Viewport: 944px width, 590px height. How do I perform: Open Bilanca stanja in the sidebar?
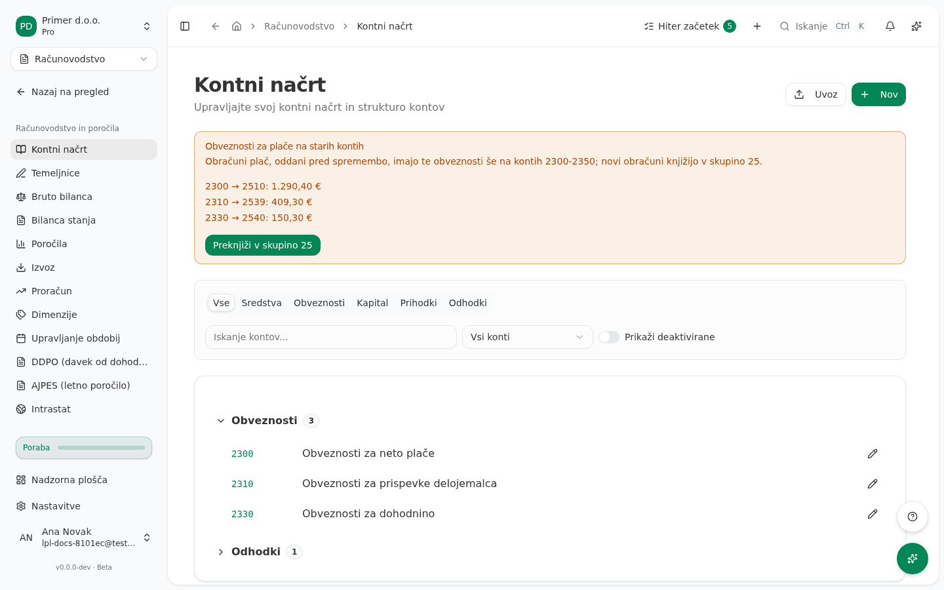click(84, 220)
